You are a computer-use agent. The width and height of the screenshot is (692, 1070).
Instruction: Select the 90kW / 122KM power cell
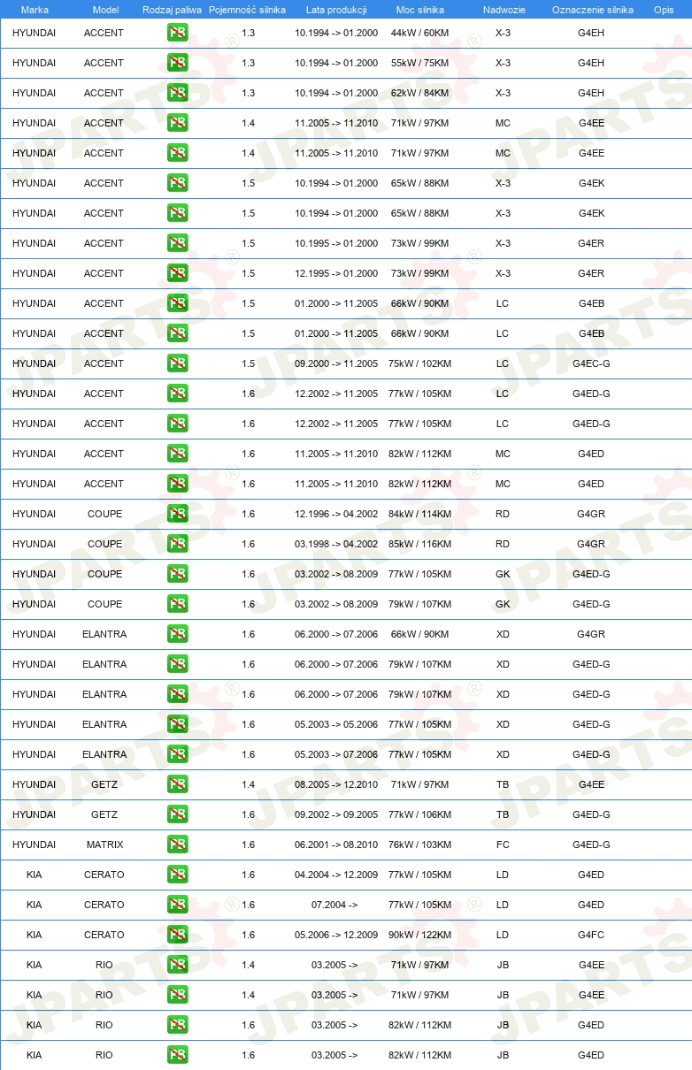(420, 935)
